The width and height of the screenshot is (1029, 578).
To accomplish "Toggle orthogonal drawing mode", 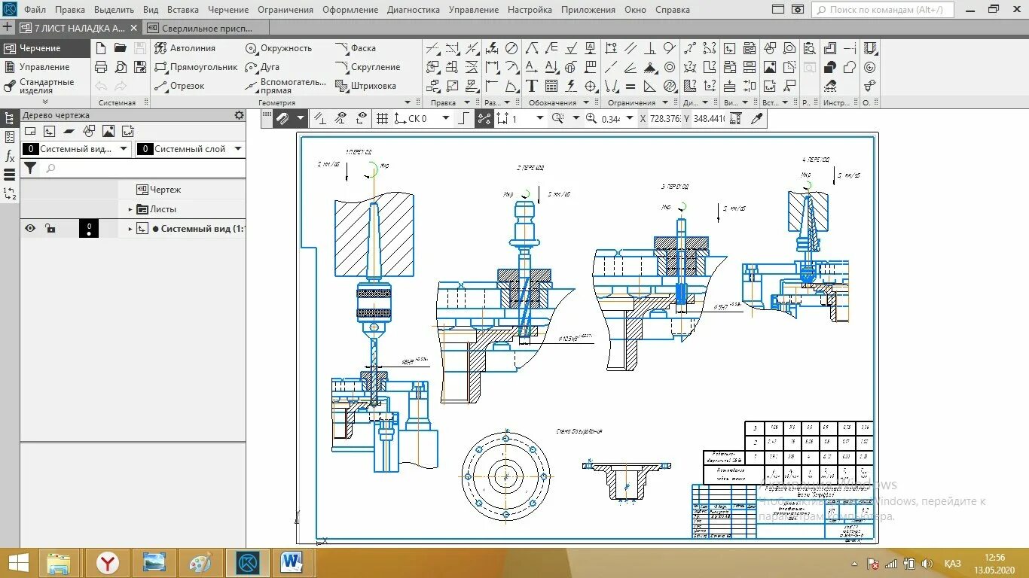I will pos(463,118).
